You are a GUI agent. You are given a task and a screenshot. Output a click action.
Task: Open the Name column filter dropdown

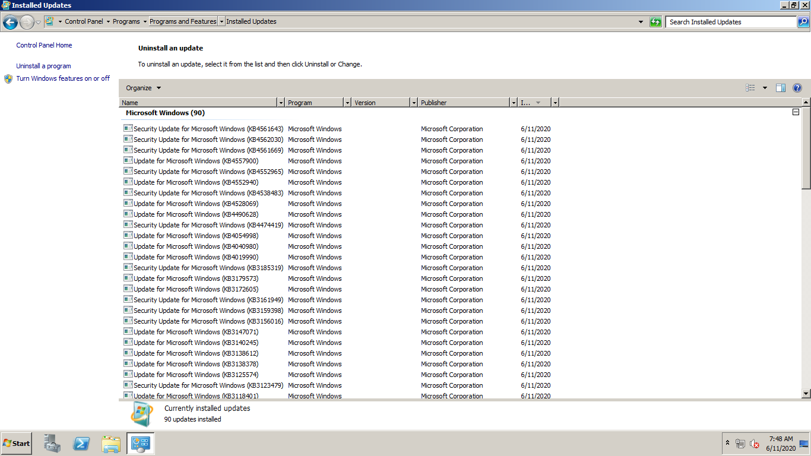pos(281,103)
